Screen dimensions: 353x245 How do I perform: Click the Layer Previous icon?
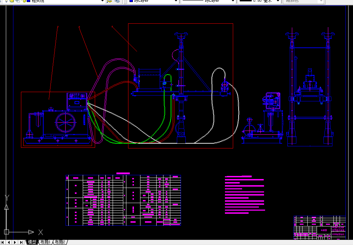point(117,1)
